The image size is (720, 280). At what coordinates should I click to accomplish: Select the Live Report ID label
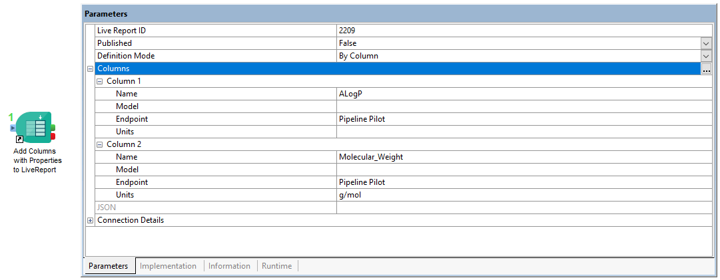(122, 31)
